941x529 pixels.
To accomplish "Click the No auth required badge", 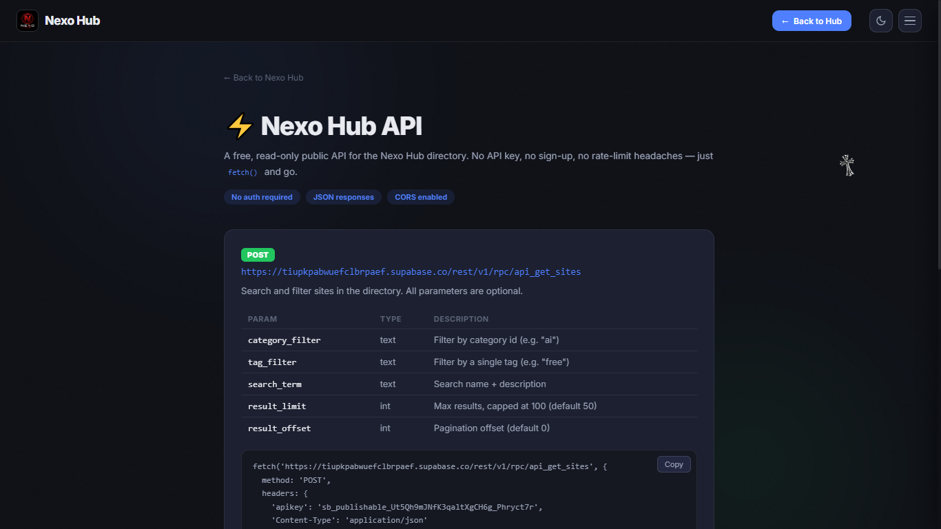I will pyautogui.click(x=262, y=197).
